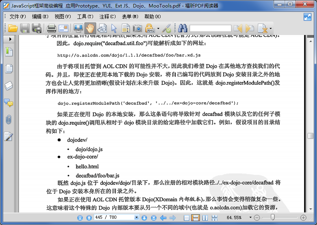Open the RMS dropdown arrow
The width and height of the screenshot is (317, 225).
[158, 28]
